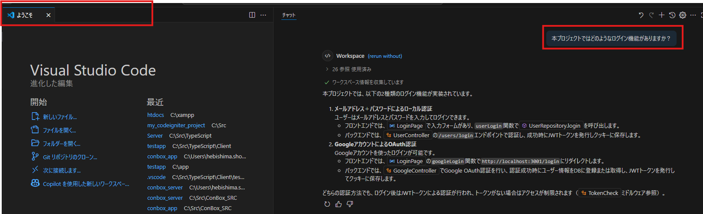Image resolution: width=703 pixels, height=214 pixels.
Task: Close the ようこそ tab
Action: (48, 15)
